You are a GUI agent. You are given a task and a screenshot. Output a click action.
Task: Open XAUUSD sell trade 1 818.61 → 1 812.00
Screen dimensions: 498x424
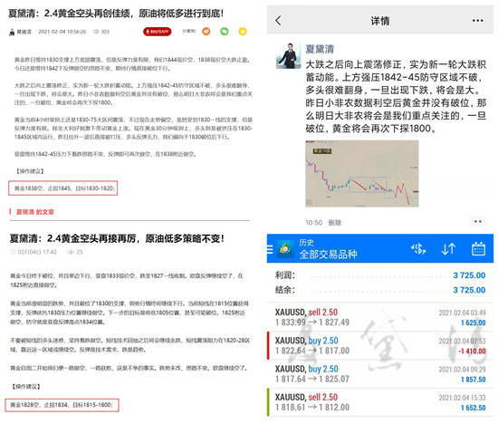point(380,402)
